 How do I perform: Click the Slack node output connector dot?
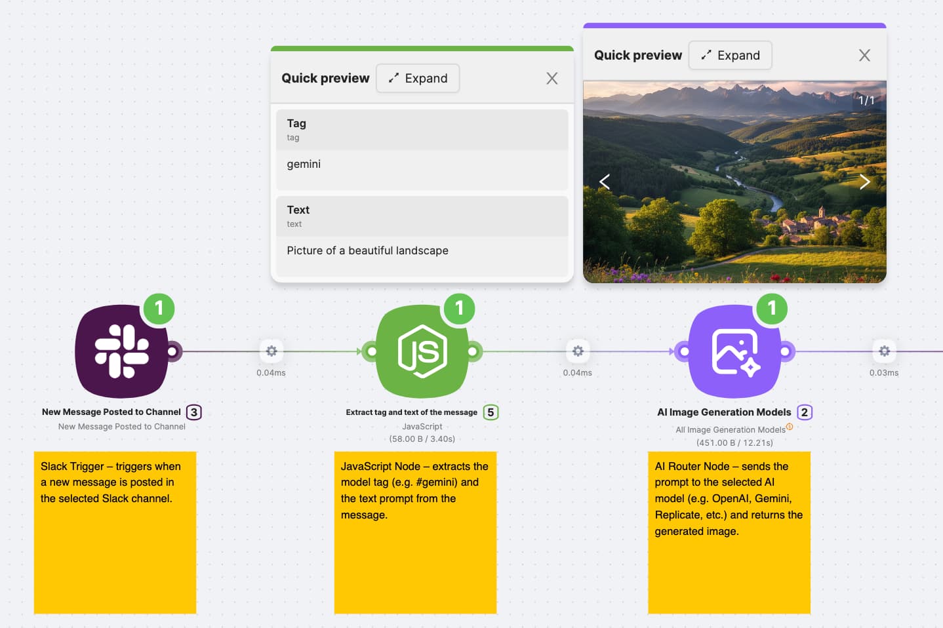pyautogui.click(x=172, y=351)
